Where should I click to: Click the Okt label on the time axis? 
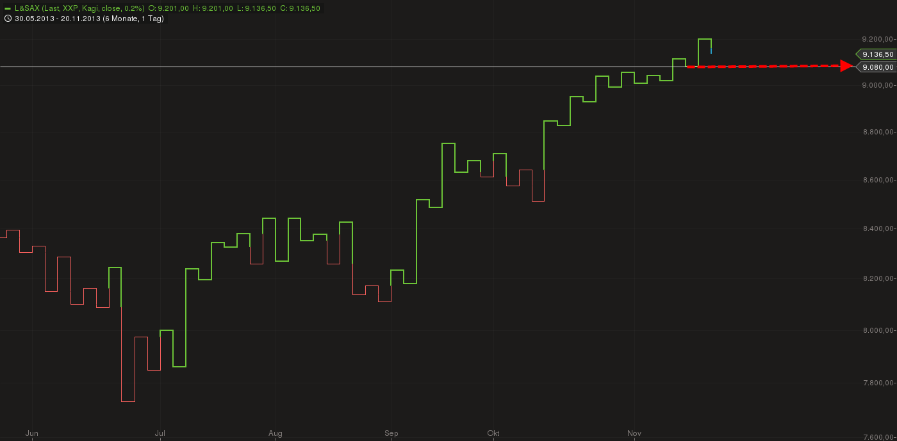click(493, 433)
